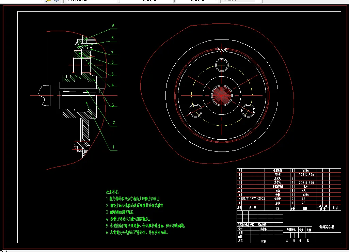This screenshot has width=349, height=252.
Task: Click the 阶段标记 cell in title block
Action: coord(291,230)
